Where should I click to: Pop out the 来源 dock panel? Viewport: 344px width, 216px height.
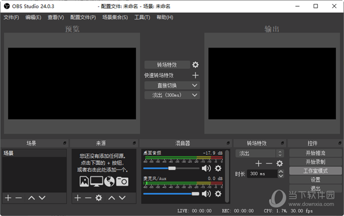click(x=134, y=143)
